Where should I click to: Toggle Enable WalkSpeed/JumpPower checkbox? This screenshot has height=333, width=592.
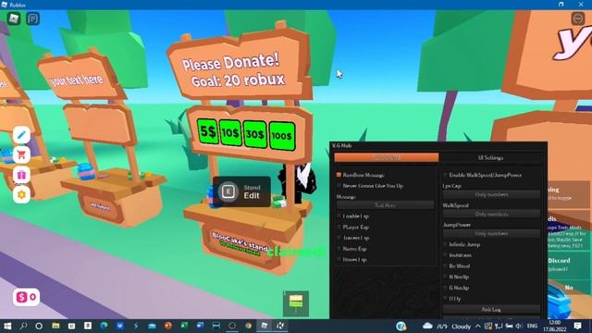(x=446, y=175)
